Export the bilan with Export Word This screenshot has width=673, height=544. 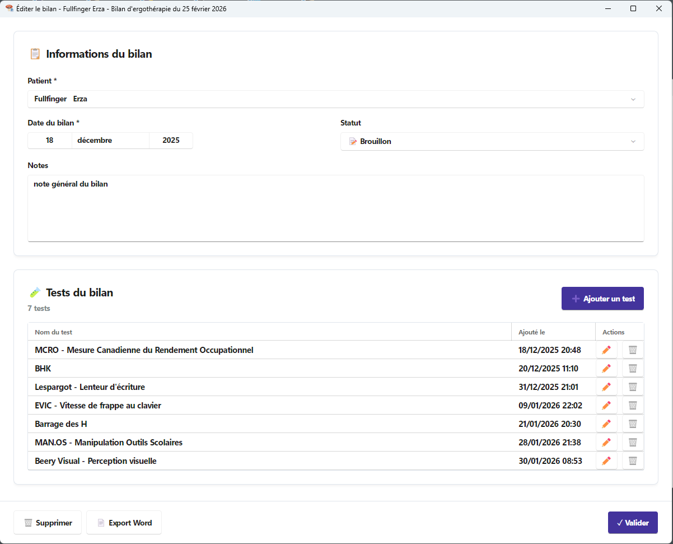point(124,523)
